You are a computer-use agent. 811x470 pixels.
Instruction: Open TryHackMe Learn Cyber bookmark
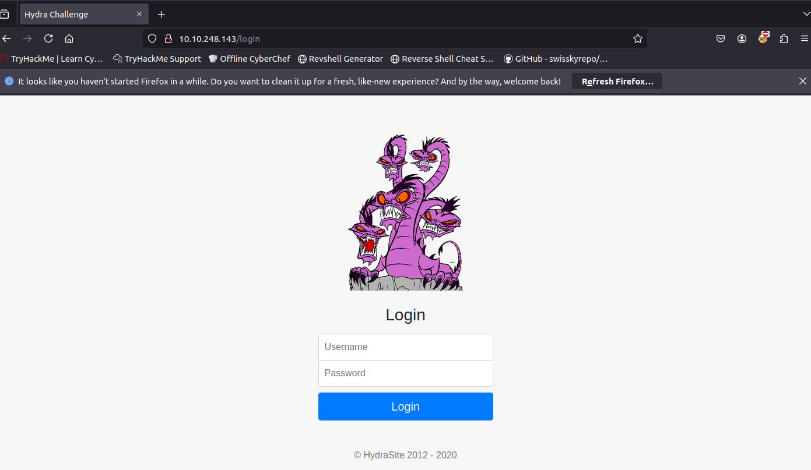click(x=51, y=59)
